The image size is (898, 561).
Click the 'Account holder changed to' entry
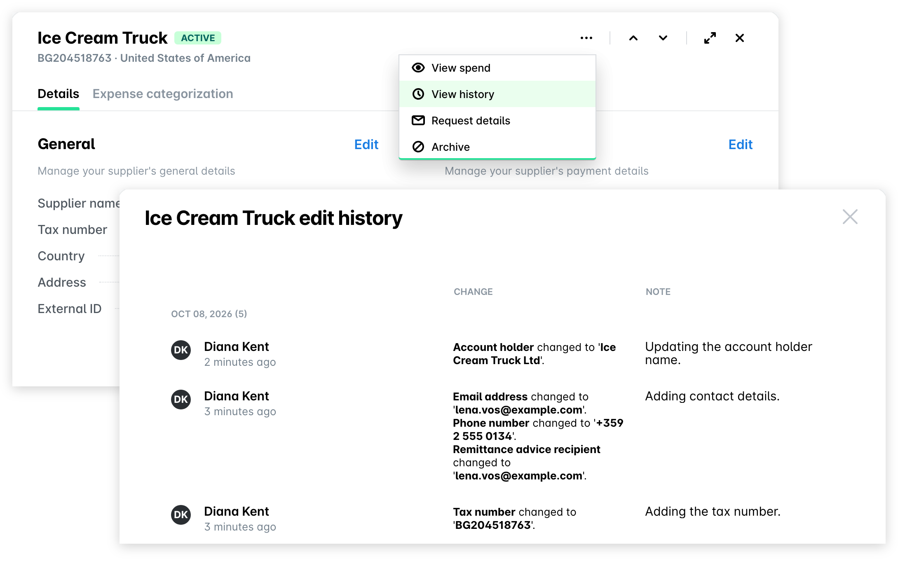pos(534,353)
